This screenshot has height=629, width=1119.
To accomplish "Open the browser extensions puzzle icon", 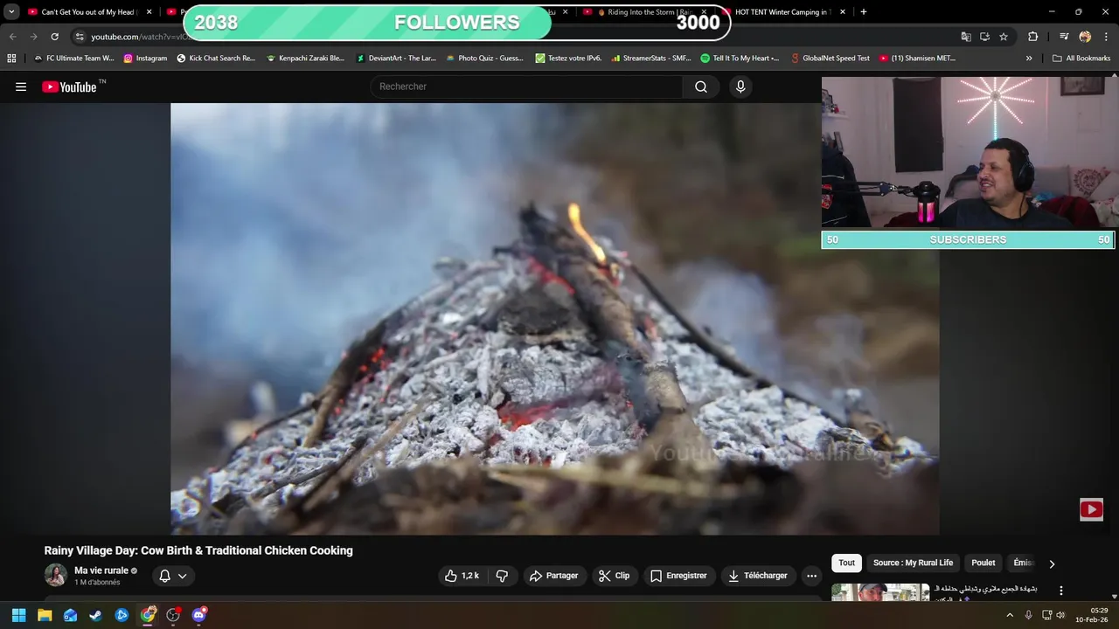I will tap(1033, 37).
